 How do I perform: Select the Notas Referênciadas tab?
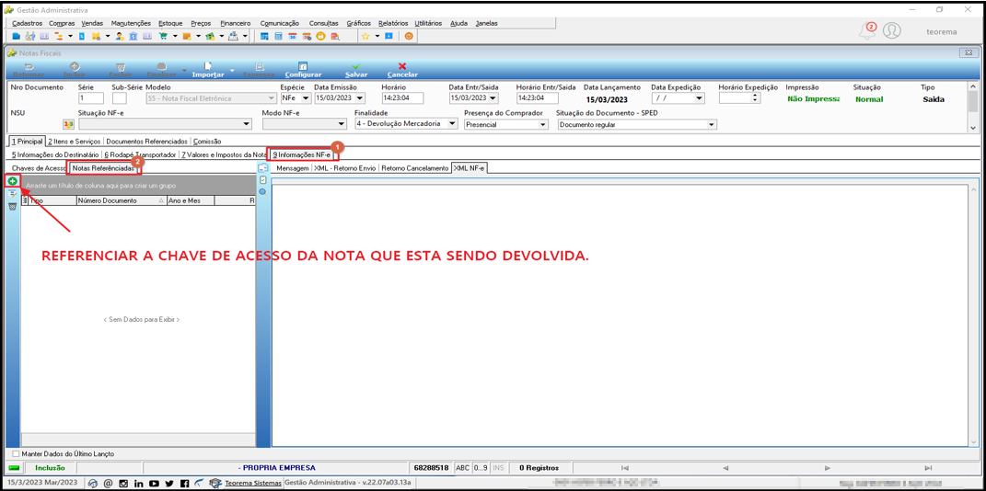[x=103, y=168]
